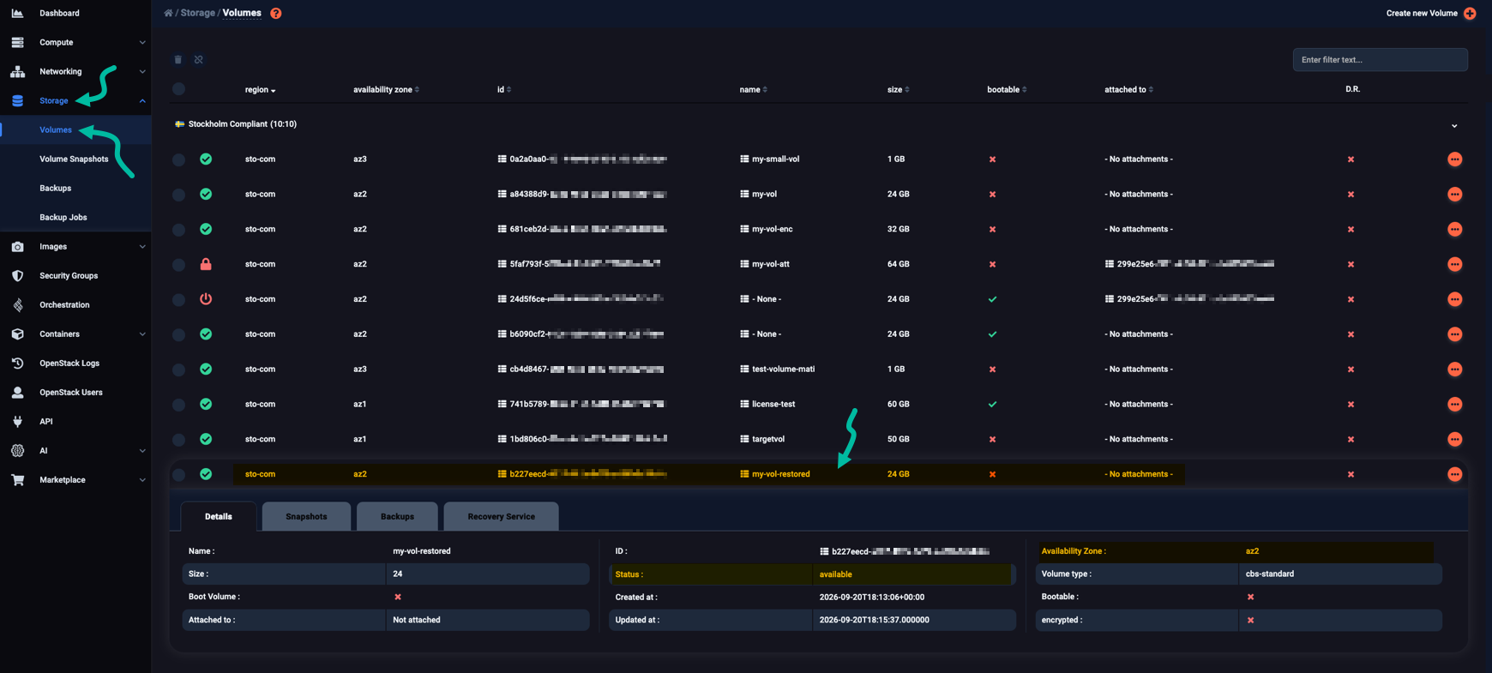Open actions menu for targetvol row
Image resolution: width=1492 pixels, height=673 pixels.
tap(1454, 439)
